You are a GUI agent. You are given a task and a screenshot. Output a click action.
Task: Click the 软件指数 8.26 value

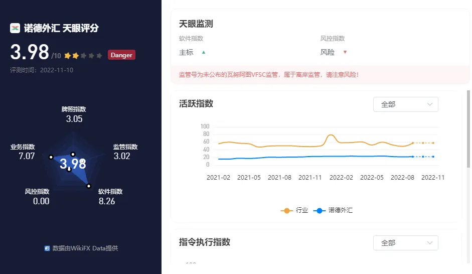[x=107, y=201]
